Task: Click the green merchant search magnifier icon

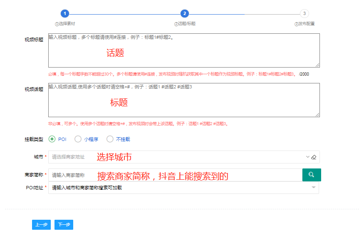Action: point(311,175)
